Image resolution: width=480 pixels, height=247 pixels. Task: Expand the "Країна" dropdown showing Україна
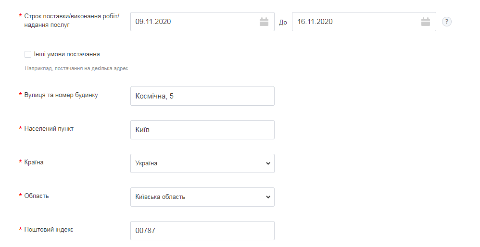[202, 163]
